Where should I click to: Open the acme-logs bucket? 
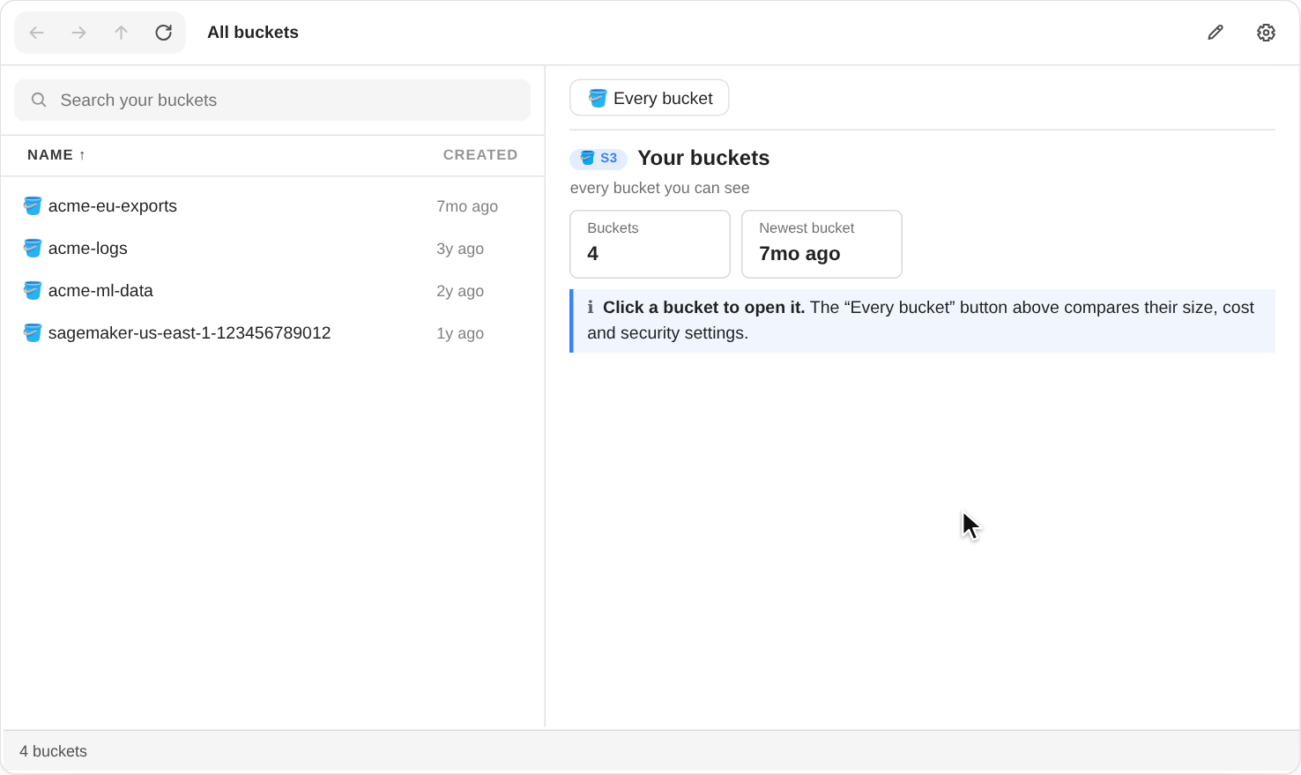[x=272, y=248]
